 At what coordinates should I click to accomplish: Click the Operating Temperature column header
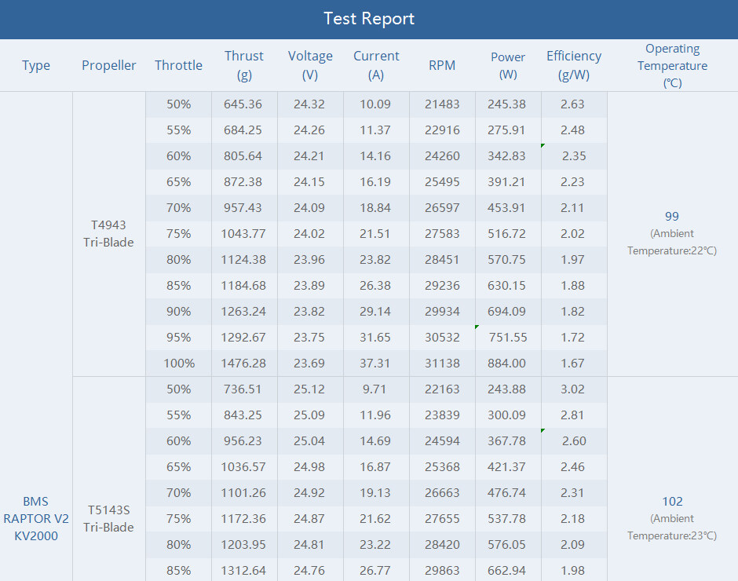coord(672,65)
